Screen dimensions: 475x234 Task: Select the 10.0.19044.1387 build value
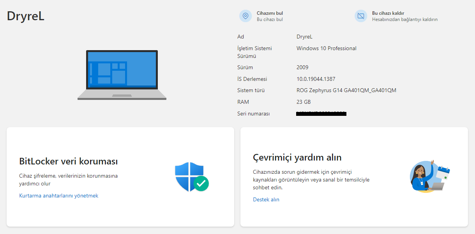(x=316, y=79)
